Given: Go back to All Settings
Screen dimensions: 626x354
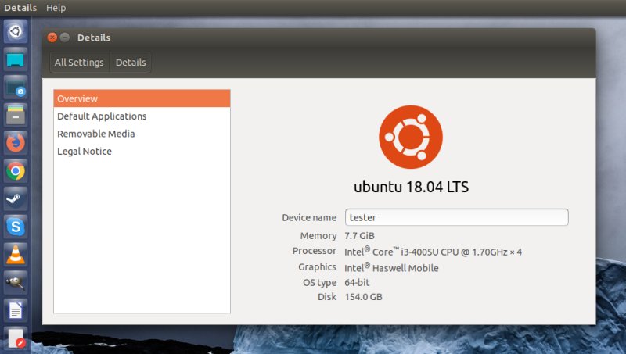Looking at the screenshot, I should pos(79,63).
